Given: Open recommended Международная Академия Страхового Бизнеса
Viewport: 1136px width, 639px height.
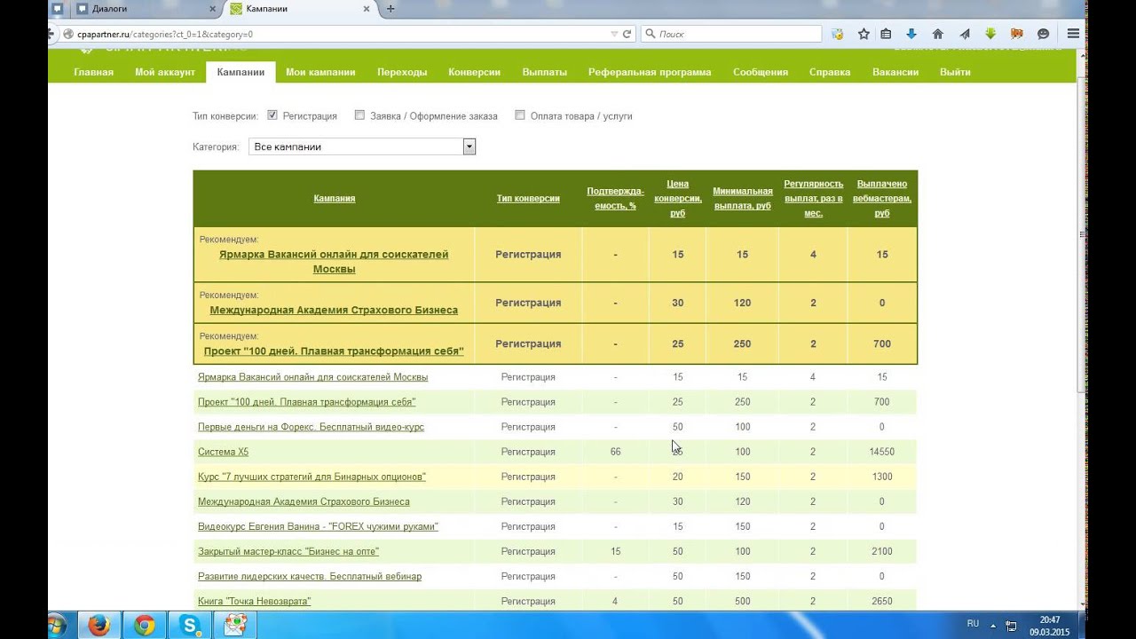Looking at the screenshot, I should point(334,311).
